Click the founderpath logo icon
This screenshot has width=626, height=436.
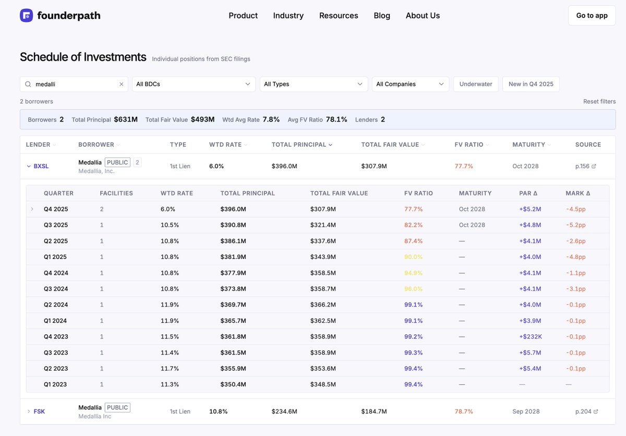click(x=27, y=16)
